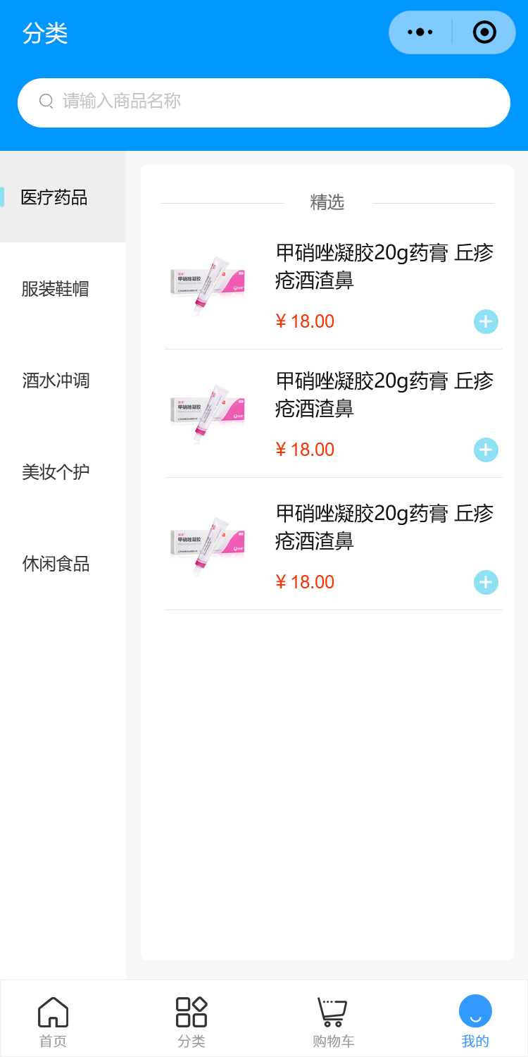The image size is (528, 1057).
Task: Open the third 甲硝唑凝胶 product title
Action: (x=384, y=526)
